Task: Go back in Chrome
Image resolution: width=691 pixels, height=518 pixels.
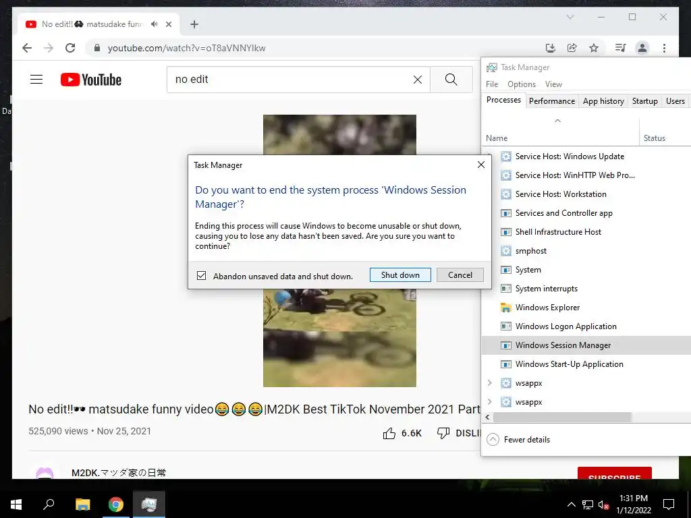Action: click(x=27, y=48)
